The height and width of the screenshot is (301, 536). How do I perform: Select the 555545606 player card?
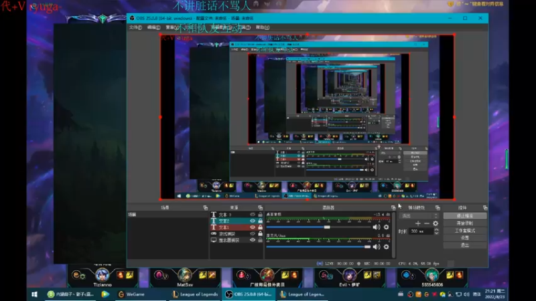(x=432, y=277)
